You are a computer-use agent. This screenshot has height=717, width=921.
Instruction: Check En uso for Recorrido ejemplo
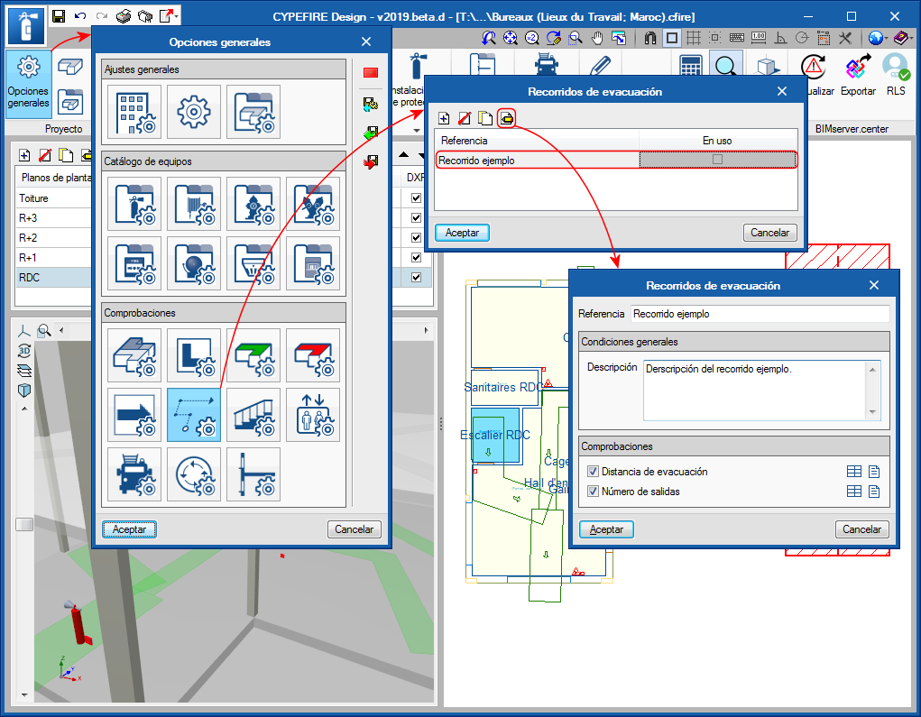pos(717,160)
